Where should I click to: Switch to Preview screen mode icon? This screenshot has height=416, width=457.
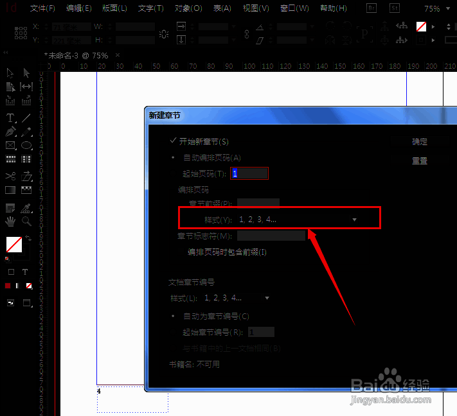26,303
